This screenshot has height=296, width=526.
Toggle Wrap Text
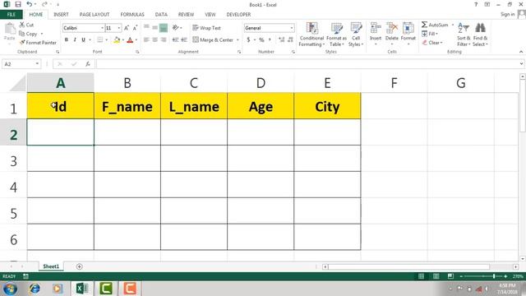[206, 28]
